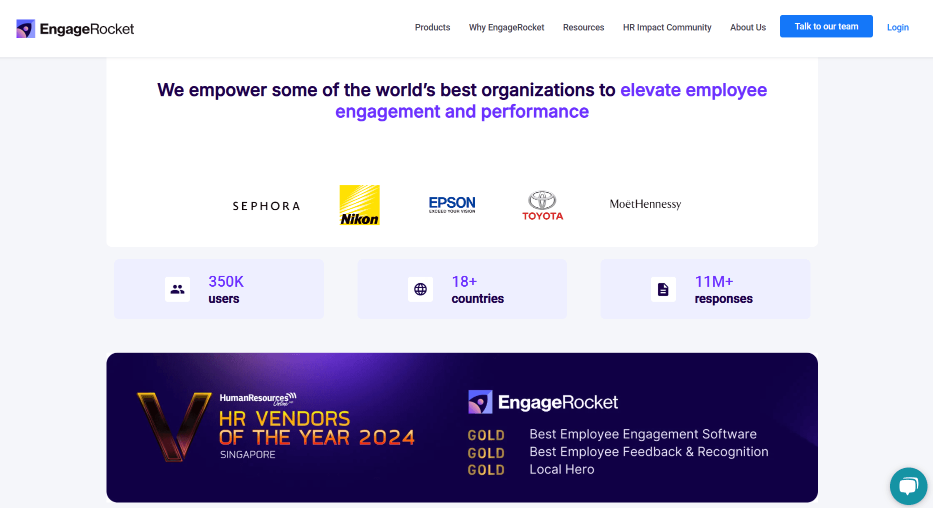
Task: Click the Nikon logo
Action: pos(359,205)
